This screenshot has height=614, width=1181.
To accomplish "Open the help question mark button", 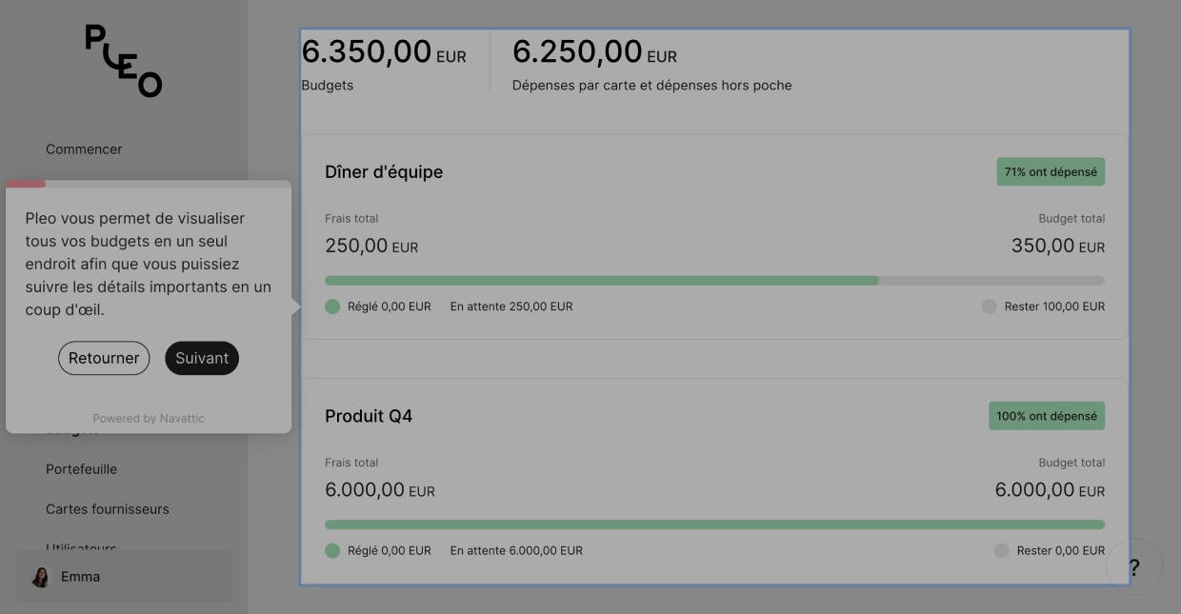I will point(1133,567).
